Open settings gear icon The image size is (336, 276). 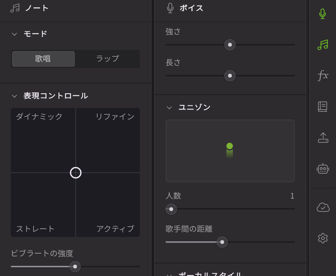tap(323, 238)
